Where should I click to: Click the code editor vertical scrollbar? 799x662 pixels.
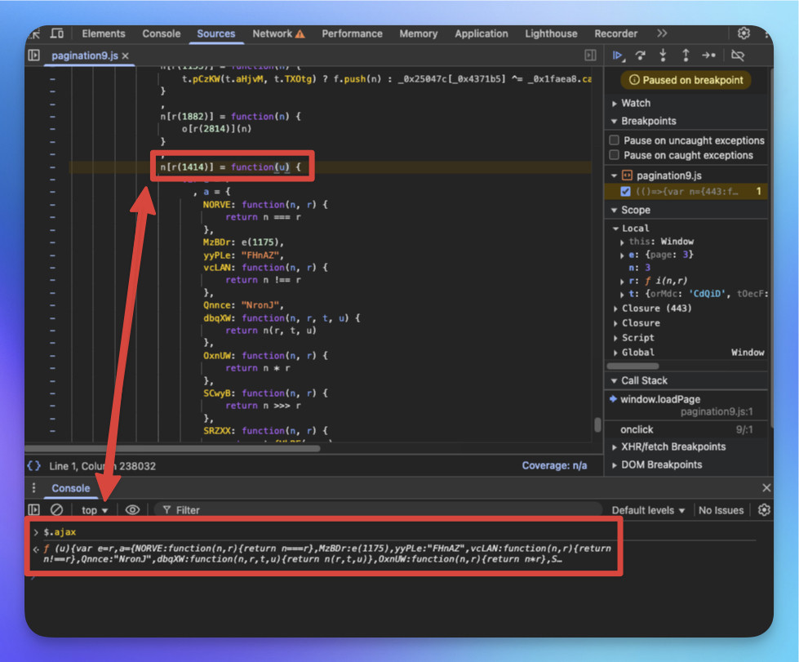point(597,424)
